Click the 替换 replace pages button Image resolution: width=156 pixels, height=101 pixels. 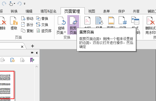pyautogui.click(x=42, y=19)
